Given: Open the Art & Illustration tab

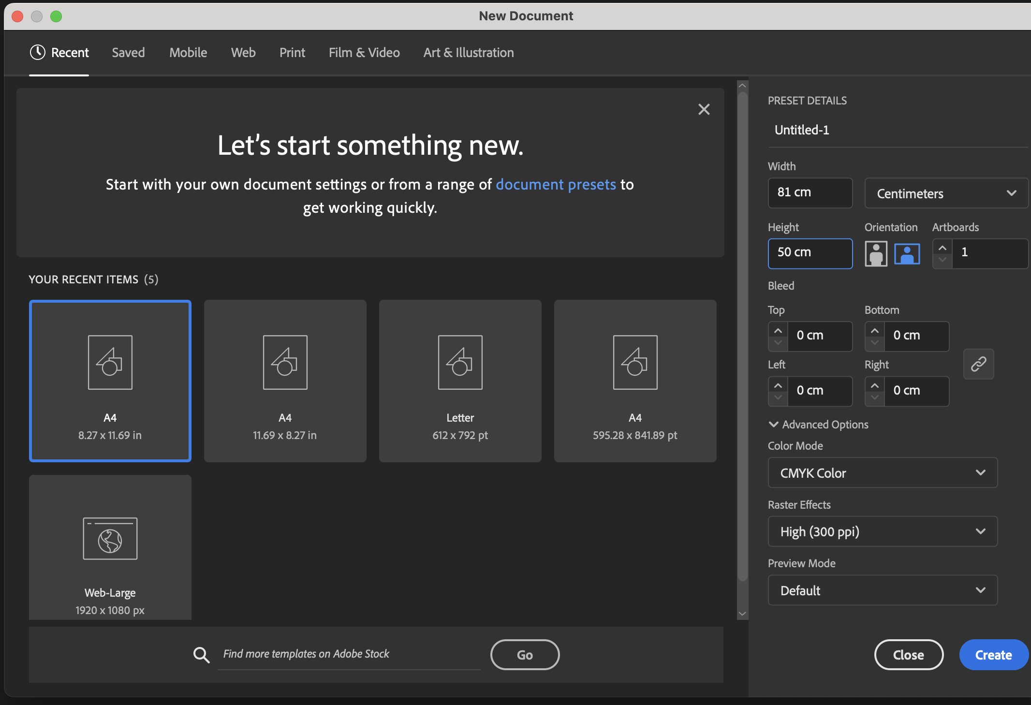Looking at the screenshot, I should [x=468, y=52].
